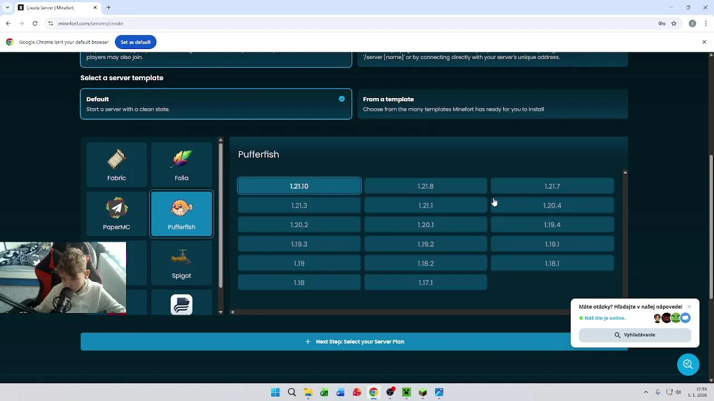Reload the Minefort page
The image size is (714, 401).
pos(35,23)
